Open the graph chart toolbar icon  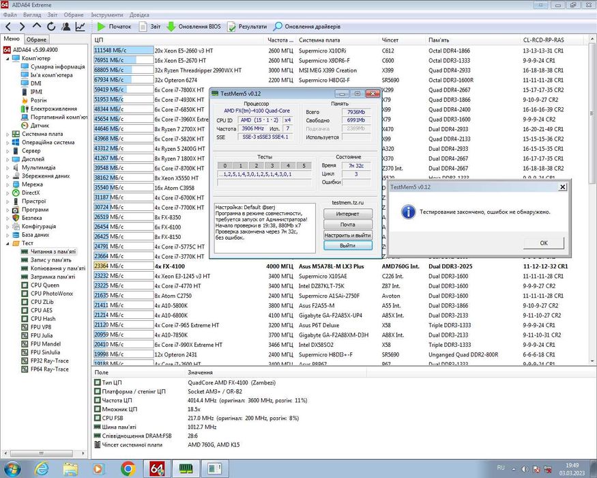pyautogui.click(x=81, y=27)
